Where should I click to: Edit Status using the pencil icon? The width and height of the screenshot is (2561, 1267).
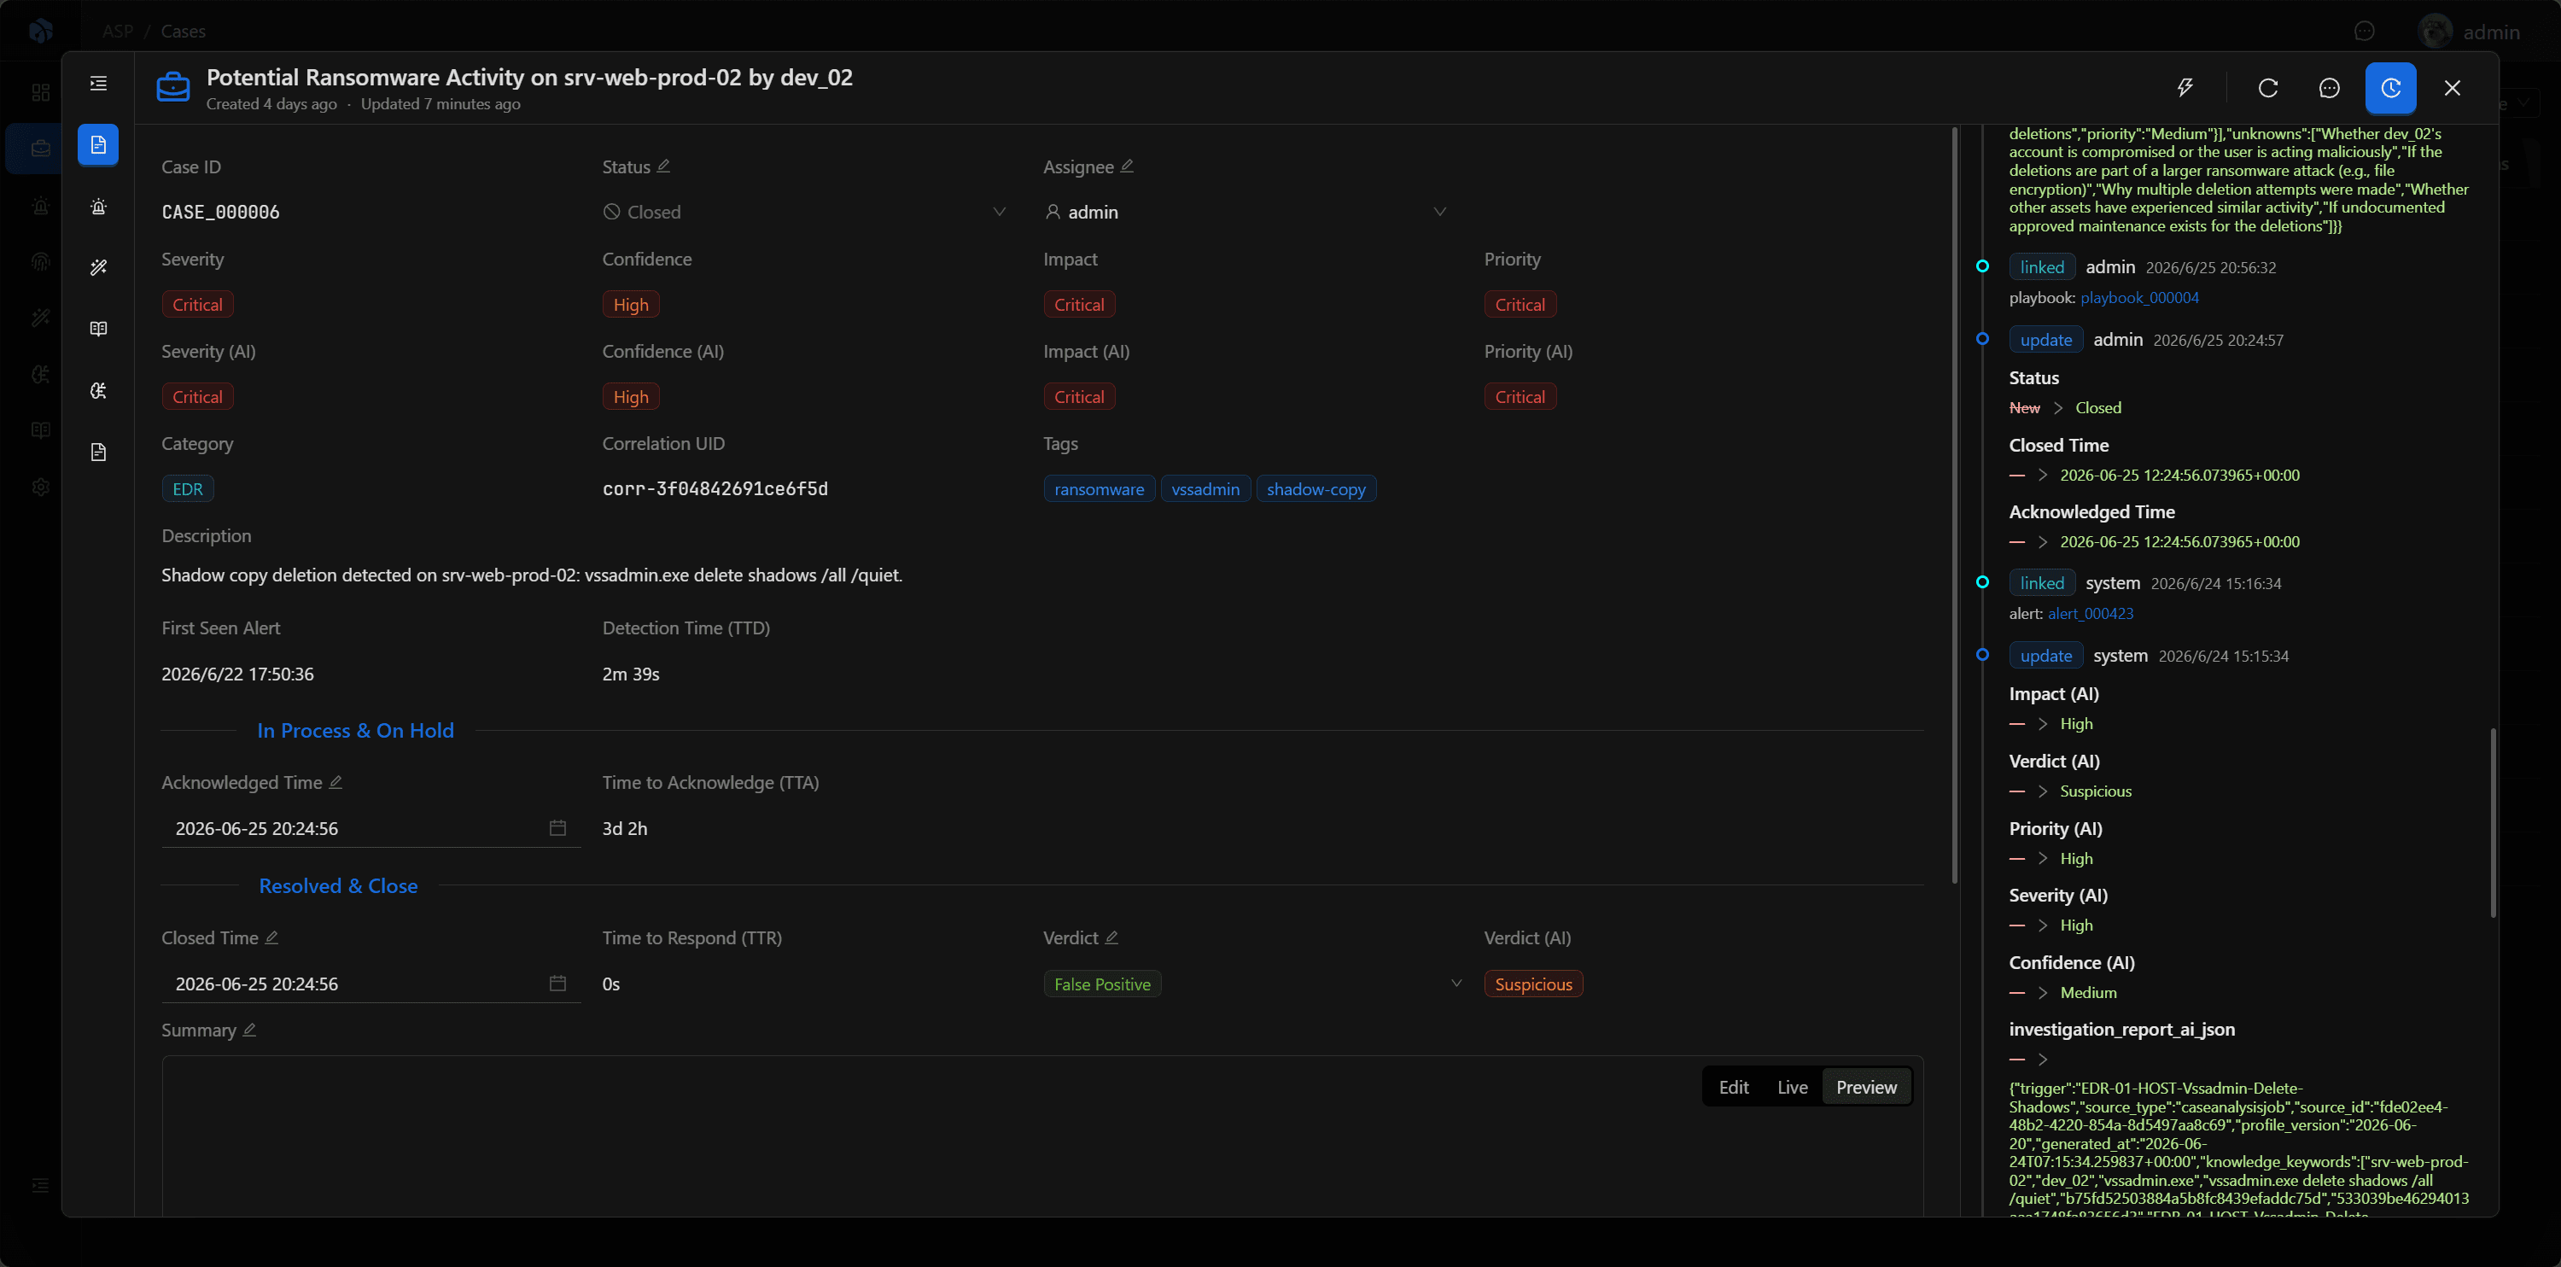click(663, 166)
